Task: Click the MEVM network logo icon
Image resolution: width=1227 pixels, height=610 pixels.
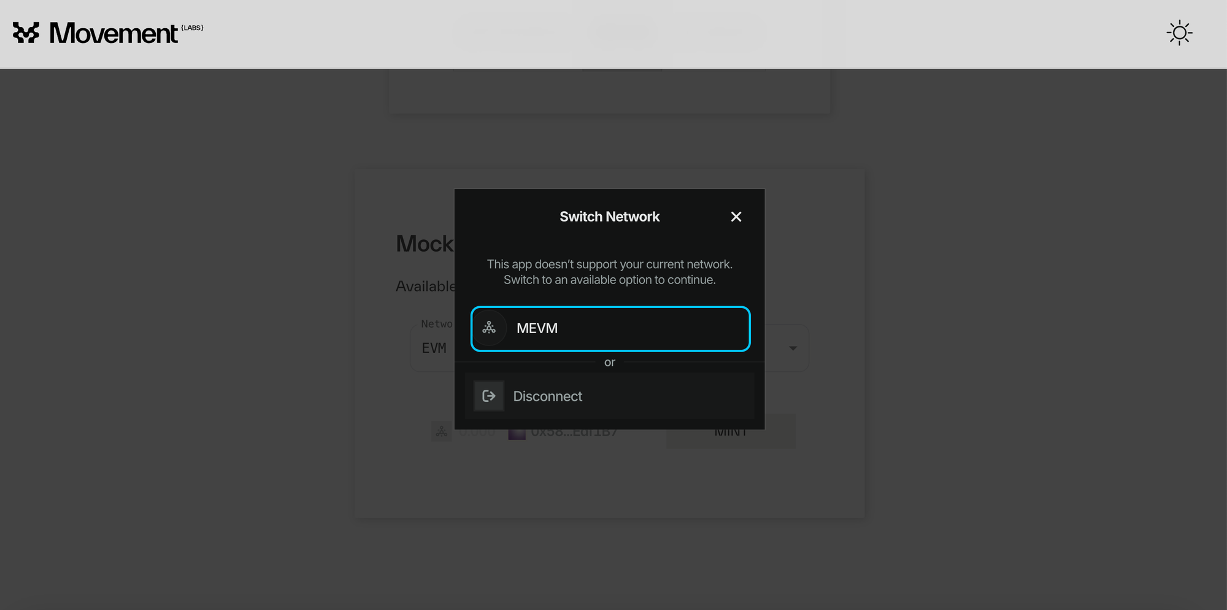Action: pos(489,328)
